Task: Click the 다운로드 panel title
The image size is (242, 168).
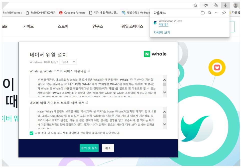Action: tap(160, 13)
